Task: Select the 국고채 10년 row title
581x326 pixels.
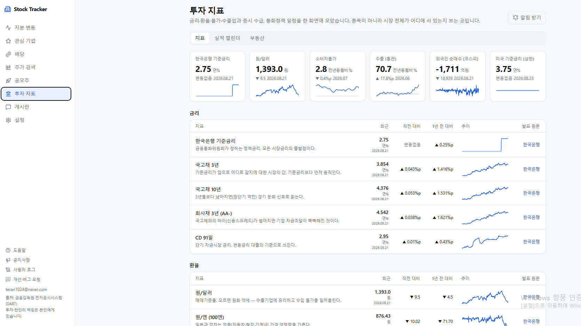Action: (208, 189)
